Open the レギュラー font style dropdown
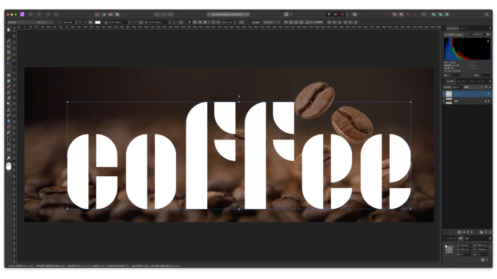Viewport: 497px width, 279px height. (45, 22)
